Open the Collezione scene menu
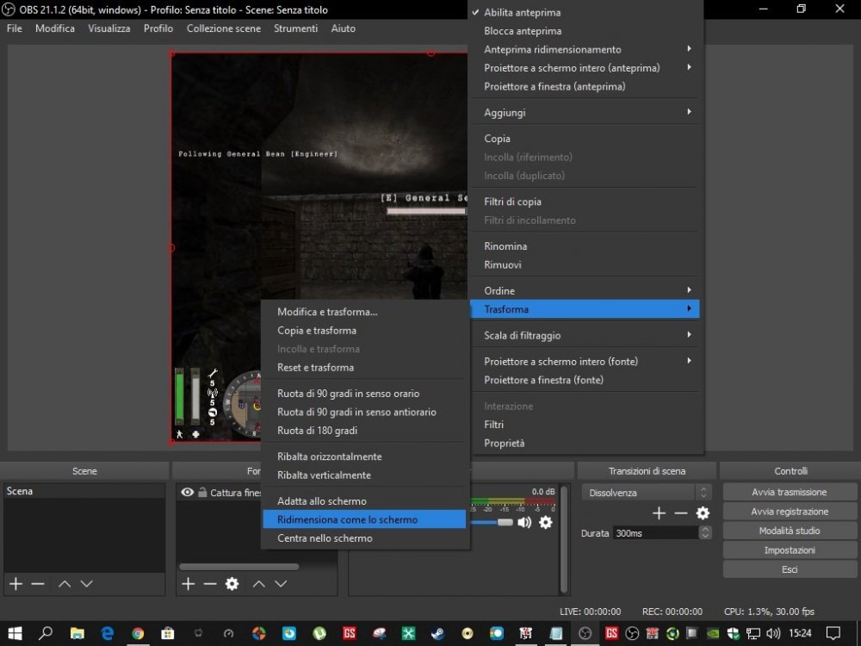The height and width of the screenshot is (646, 861). tap(224, 28)
